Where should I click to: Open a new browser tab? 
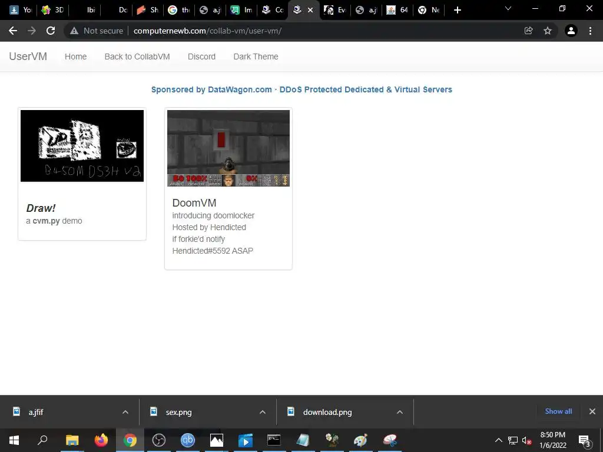457,10
